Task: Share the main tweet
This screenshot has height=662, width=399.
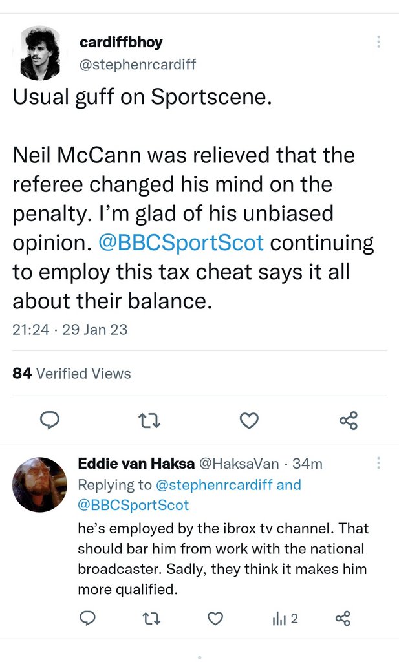Action: 348,422
